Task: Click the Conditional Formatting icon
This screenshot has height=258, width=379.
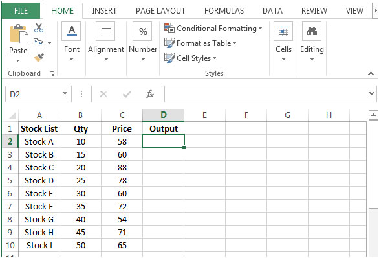Action: [x=169, y=28]
